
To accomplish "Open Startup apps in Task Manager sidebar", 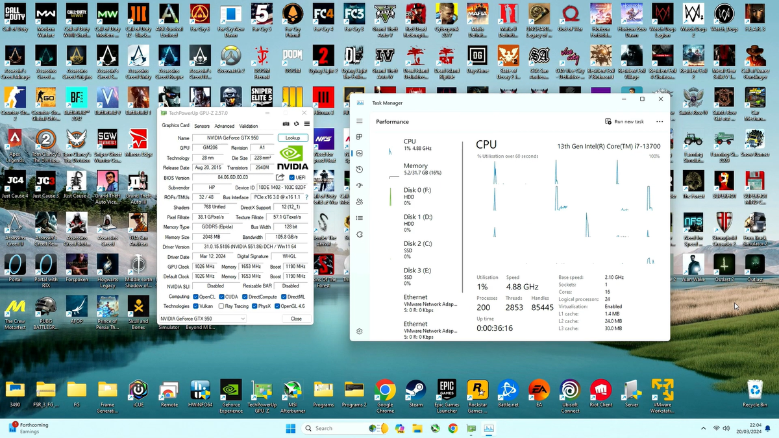I will (x=360, y=186).
